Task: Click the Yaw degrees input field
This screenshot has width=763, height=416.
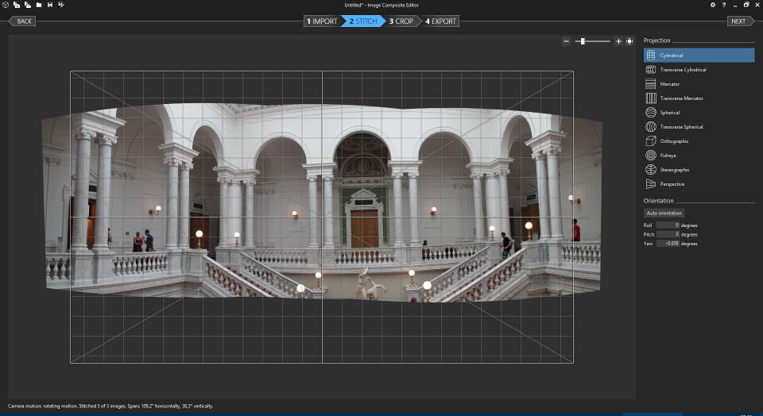Action: [668, 244]
